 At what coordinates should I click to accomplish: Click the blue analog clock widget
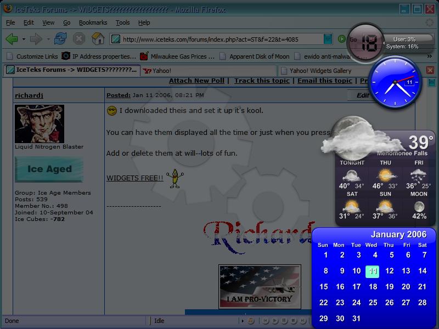coord(395,82)
